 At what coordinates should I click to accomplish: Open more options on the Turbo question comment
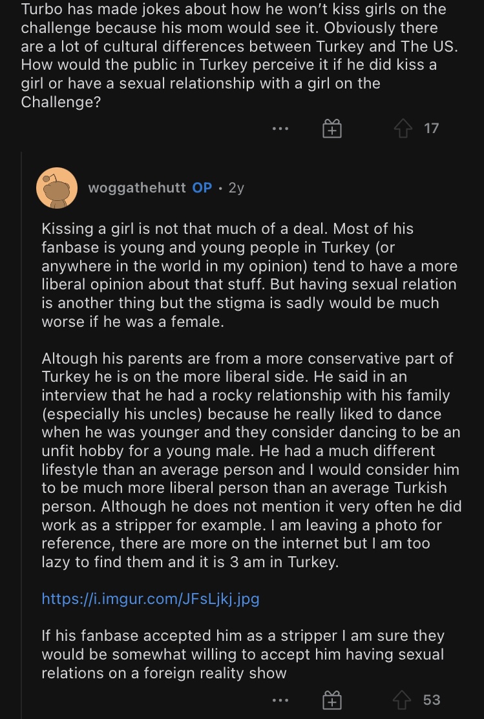pyautogui.click(x=280, y=129)
